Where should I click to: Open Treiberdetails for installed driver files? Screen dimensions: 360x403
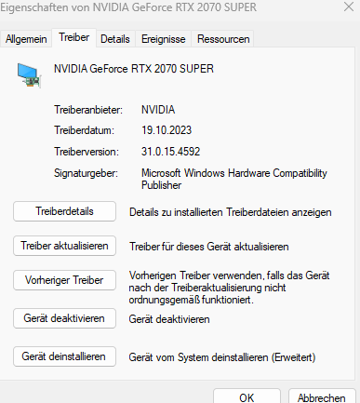point(64,211)
